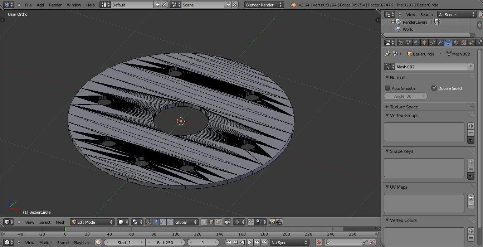Toggle the snap magnet during transform
Viewport: 483px width, 247px height.
click(251, 222)
